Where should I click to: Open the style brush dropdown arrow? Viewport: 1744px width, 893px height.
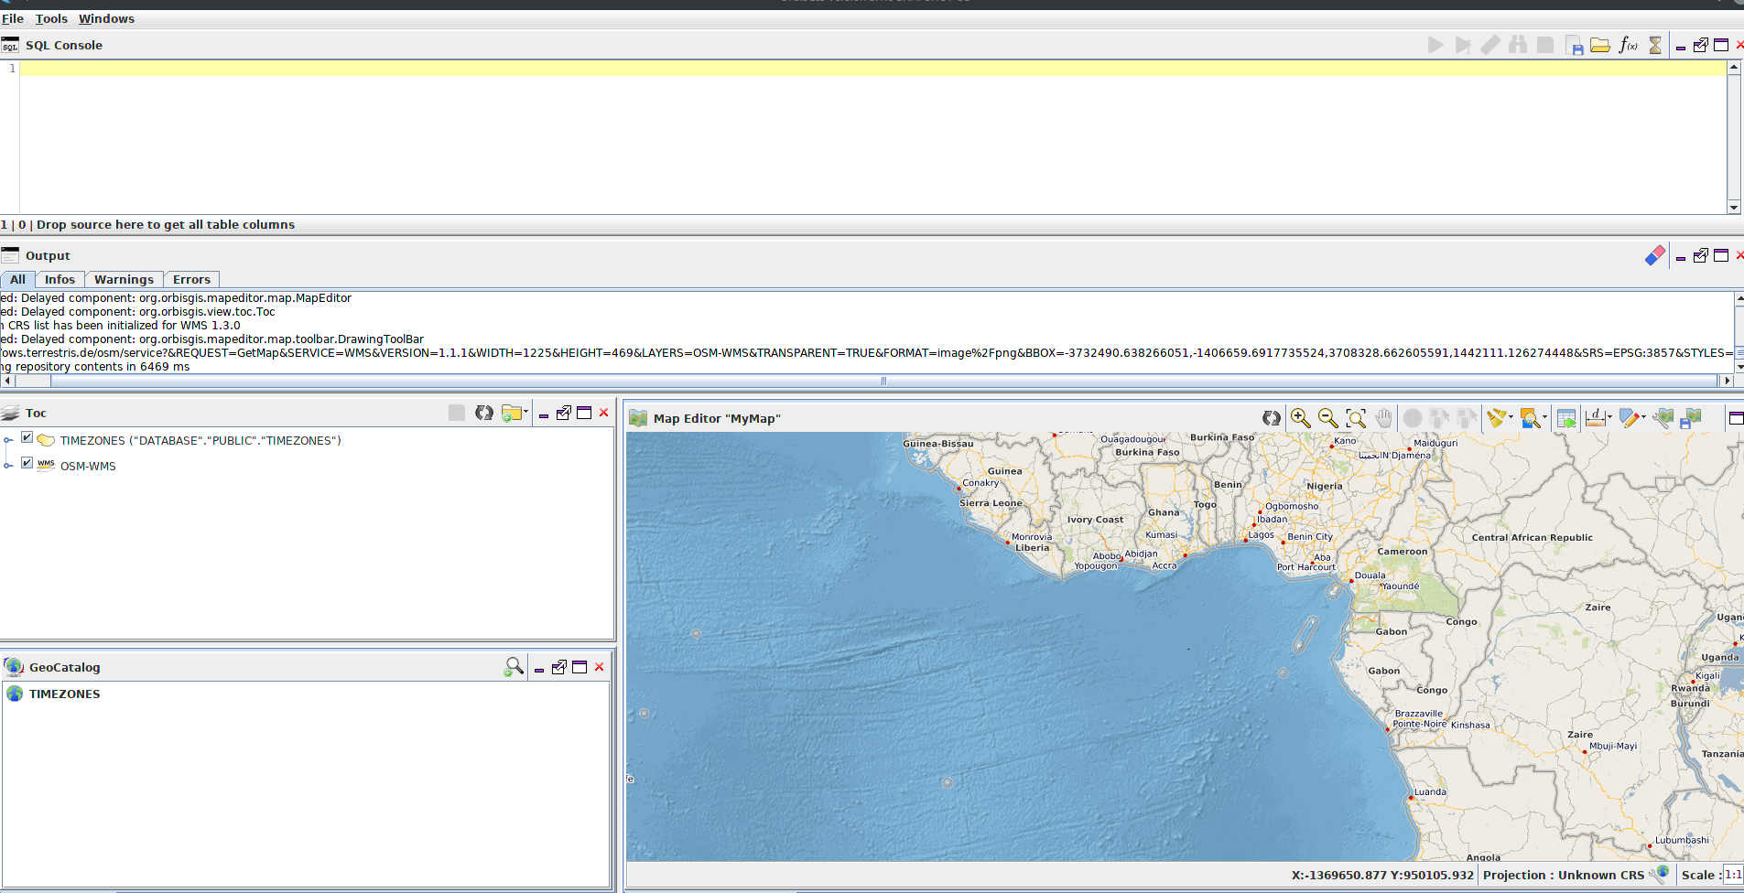pos(1511,419)
